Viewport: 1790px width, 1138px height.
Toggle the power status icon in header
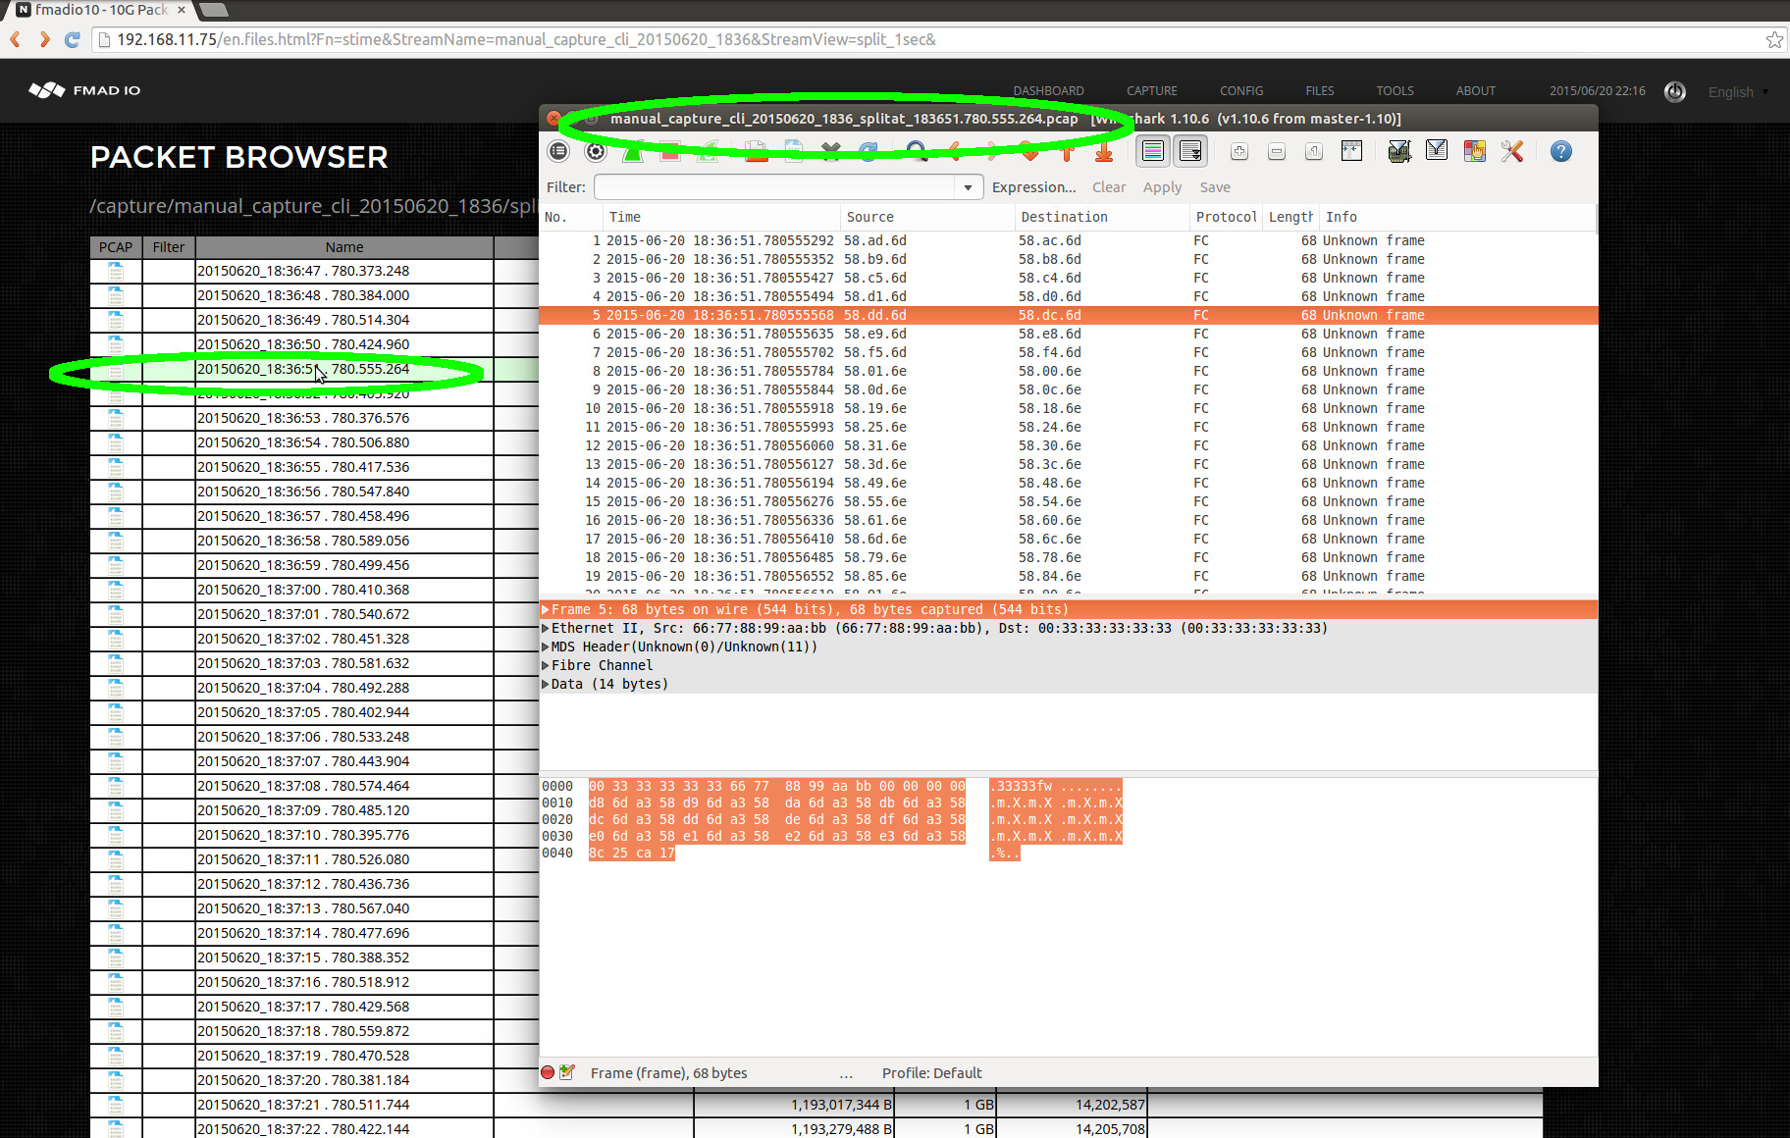coord(1675,91)
